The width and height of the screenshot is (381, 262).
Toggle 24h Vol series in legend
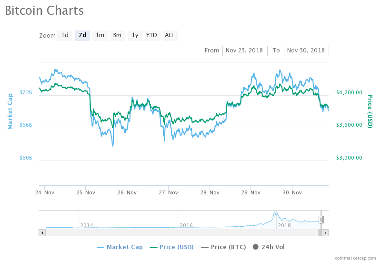click(269, 247)
